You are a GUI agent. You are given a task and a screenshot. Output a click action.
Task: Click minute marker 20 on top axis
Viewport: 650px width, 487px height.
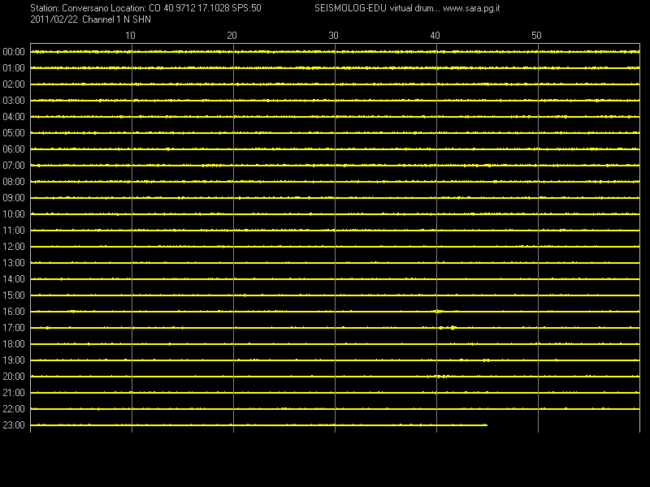tap(232, 36)
